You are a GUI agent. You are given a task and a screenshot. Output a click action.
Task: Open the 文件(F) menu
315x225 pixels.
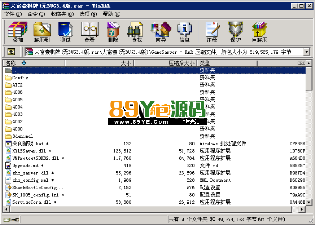click(x=13, y=14)
